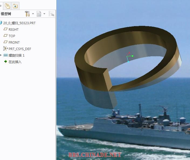Click the coordinate system icon
Screen dimensions: 190x160
[6, 48]
